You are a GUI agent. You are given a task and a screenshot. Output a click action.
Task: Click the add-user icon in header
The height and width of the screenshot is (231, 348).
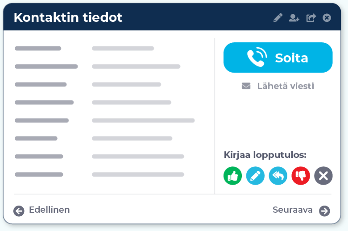point(294,18)
